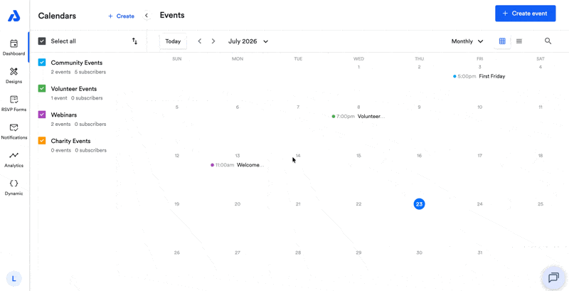
Task: Click the calendar sort arrows icon
Action: click(134, 41)
